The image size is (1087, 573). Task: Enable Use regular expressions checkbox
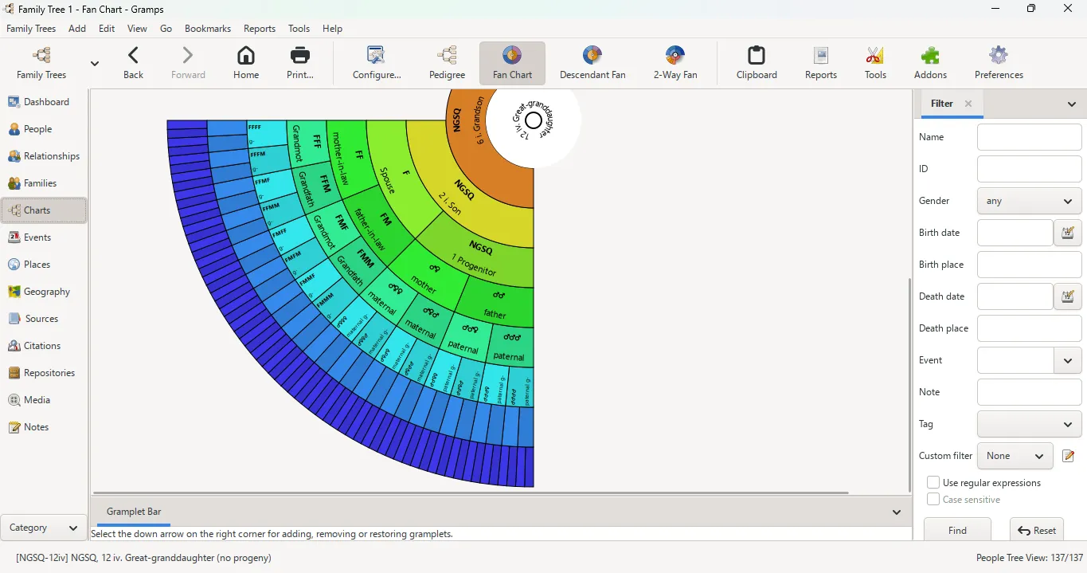pyautogui.click(x=933, y=483)
